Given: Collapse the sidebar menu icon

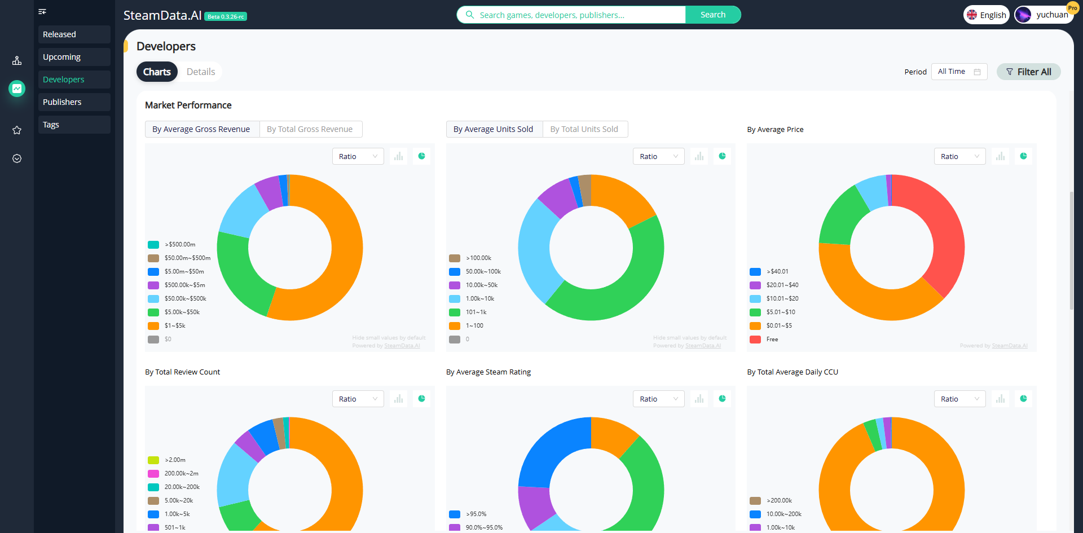Looking at the screenshot, I should (42, 11).
